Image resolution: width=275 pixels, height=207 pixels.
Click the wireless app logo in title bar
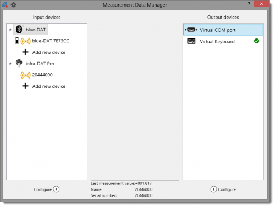pyautogui.click(x=5, y=4)
